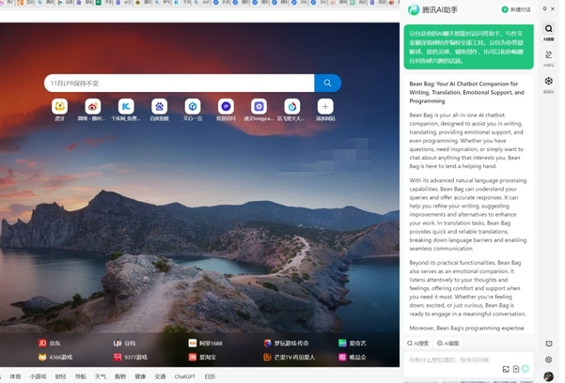Image resolution: width=565 pixels, height=383 pixels.
Task: Select the 购物 category tab
Action: [120, 376]
